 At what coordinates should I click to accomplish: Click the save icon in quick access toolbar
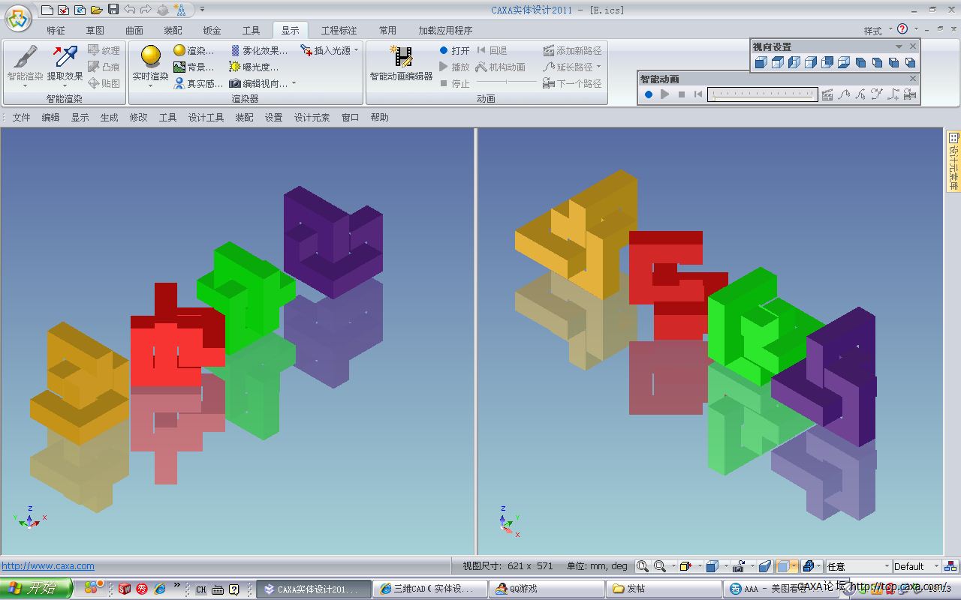point(113,10)
